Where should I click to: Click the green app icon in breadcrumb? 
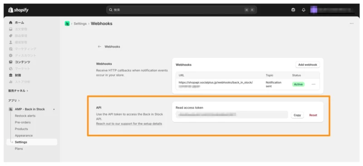tap(67, 24)
